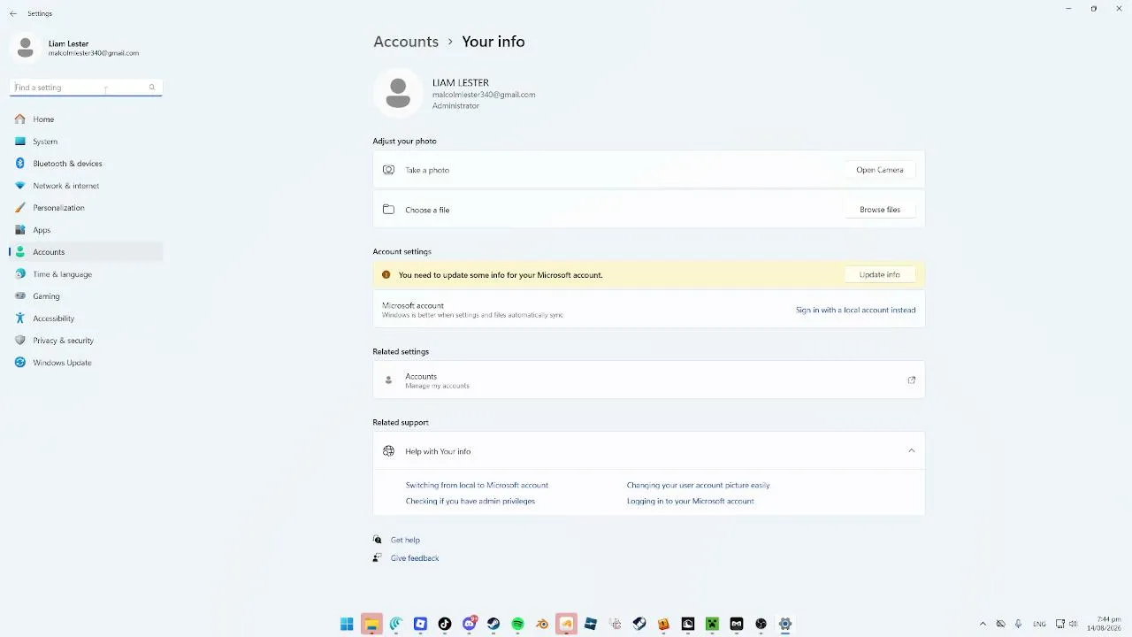This screenshot has width=1132, height=637.
Task: Click the Accessibility figure icon
Action: pos(20,318)
